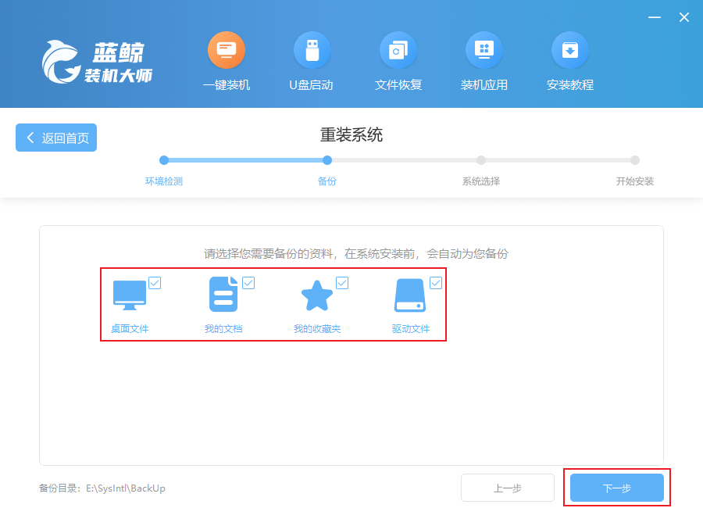This screenshot has height=508, width=703.
Task: Click 上一步 to go back
Action: [507, 488]
